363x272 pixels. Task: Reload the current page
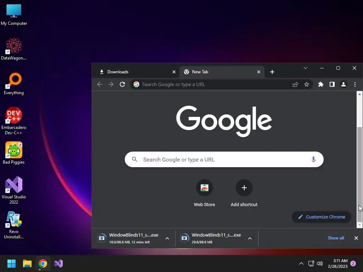coord(122,84)
